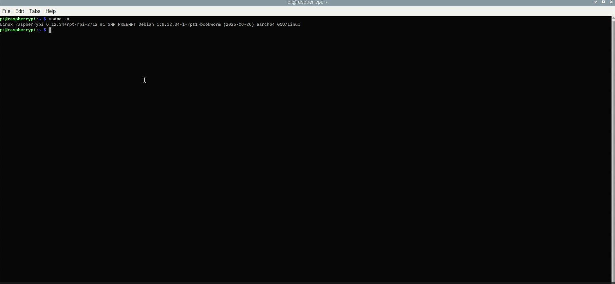Open the File menu
Screen dimensions: 615x284
tap(6, 11)
